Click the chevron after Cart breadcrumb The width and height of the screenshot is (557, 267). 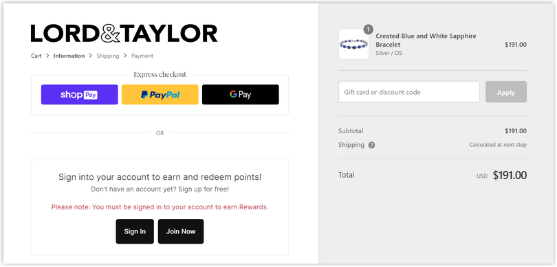point(47,56)
